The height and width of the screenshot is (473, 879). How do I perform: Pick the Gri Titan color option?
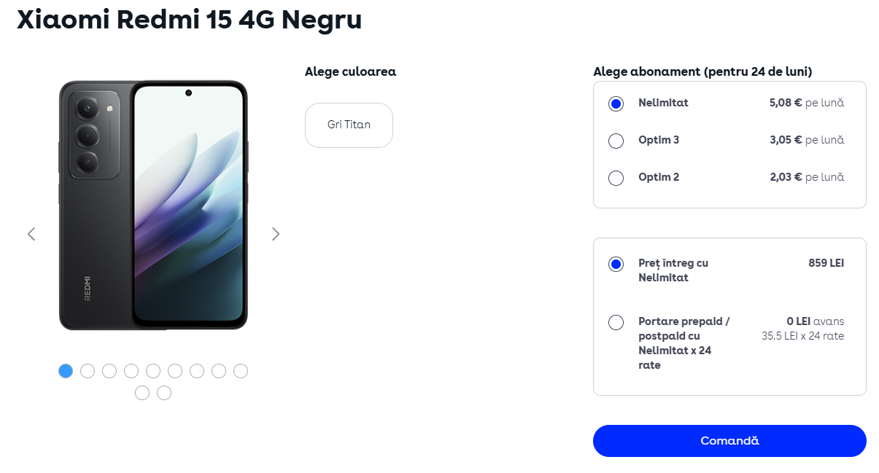pyautogui.click(x=349, y=125)
